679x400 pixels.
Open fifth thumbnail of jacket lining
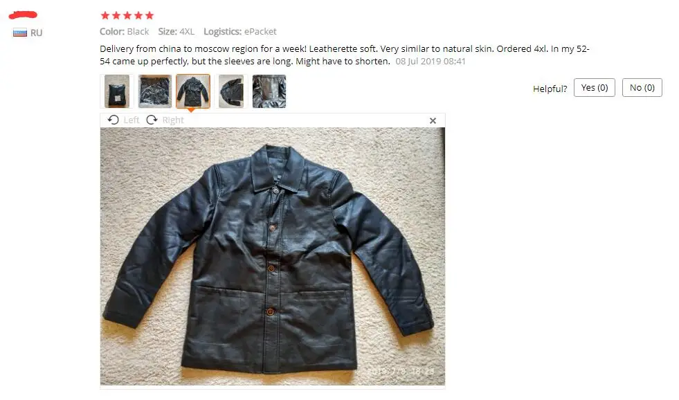point(269,91)
